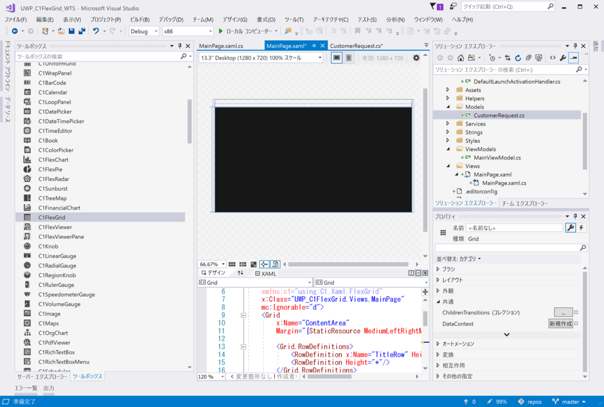Toggle portrait orientation in designer

tap(349, 58)
